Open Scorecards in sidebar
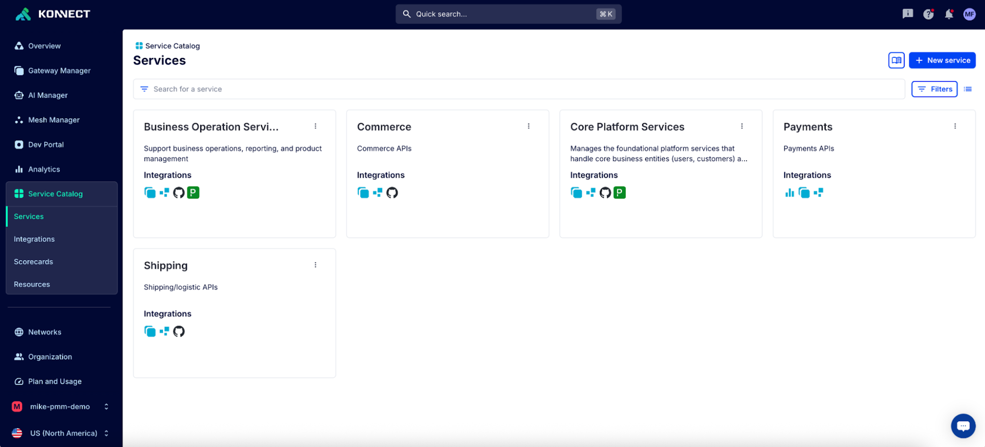The image size is (985, 447). click(x=33, y=262)
